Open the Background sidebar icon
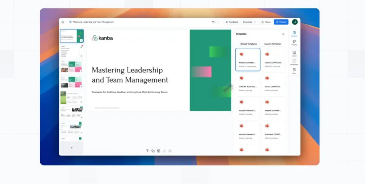 pos(294,62)
